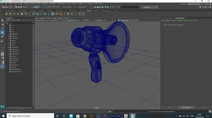Open the Mesh Tools menu
This screenshot has height=118, width=212.
(52, 4)
